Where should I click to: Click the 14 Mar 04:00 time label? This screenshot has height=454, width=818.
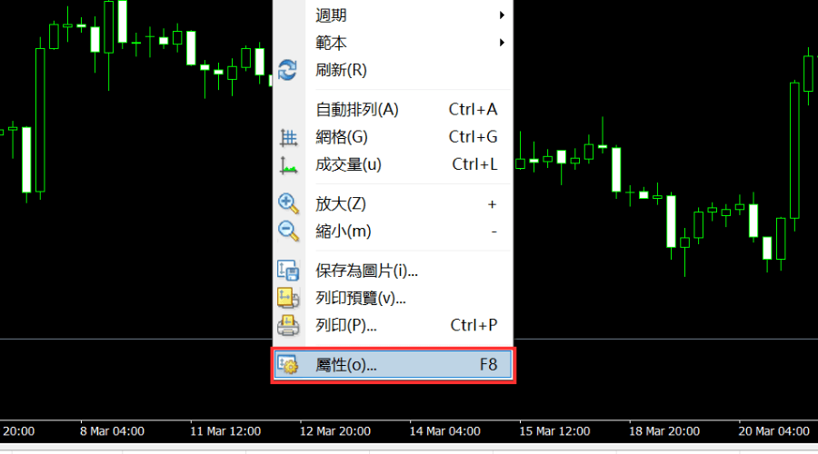point(445,431)
